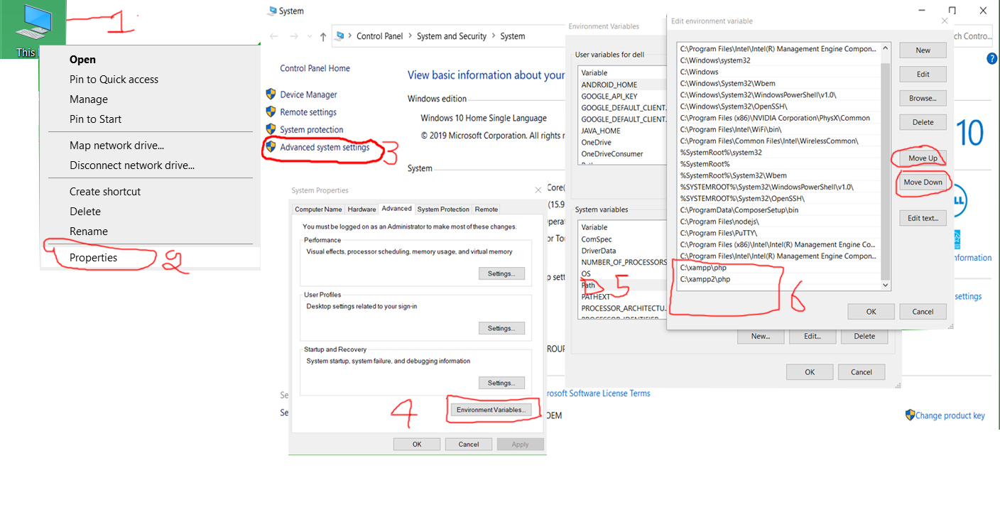Open Advanced system settings link
The height and width of the screenshot is (522, 1000).
click(x=325, y=148)
